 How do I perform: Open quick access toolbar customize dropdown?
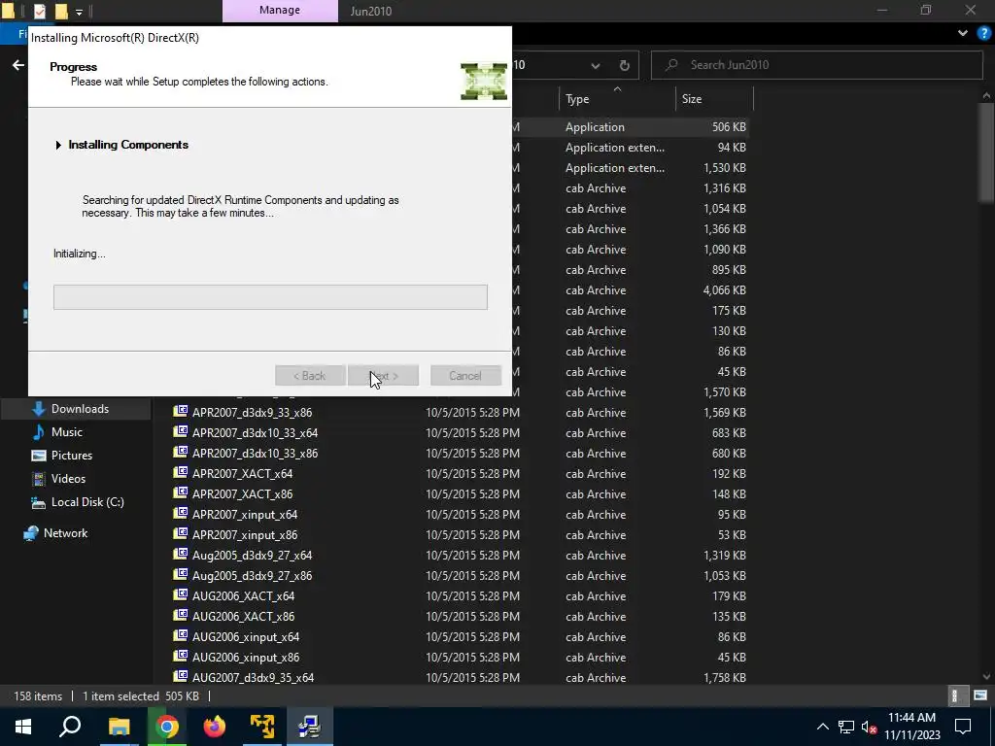79,12
